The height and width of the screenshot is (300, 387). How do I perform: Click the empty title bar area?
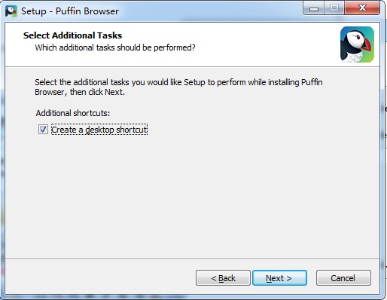(x=211, y=11)
